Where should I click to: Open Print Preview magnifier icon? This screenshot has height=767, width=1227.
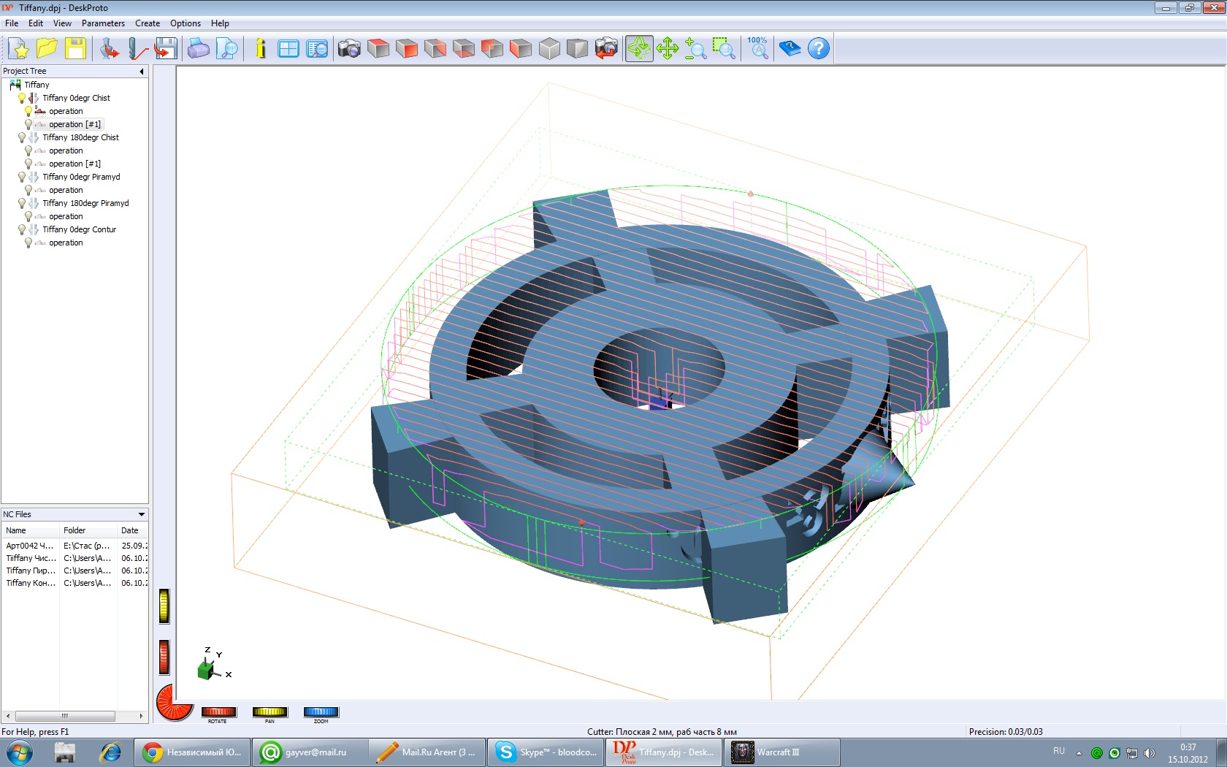click(x=227, y=48)
